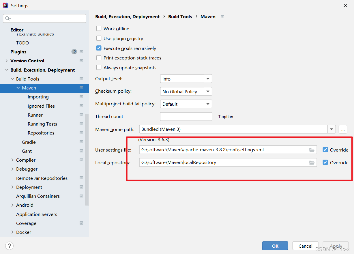354x254 pixels.
Task: Select Importing under Maven
Action: click(x=38, y=97)
